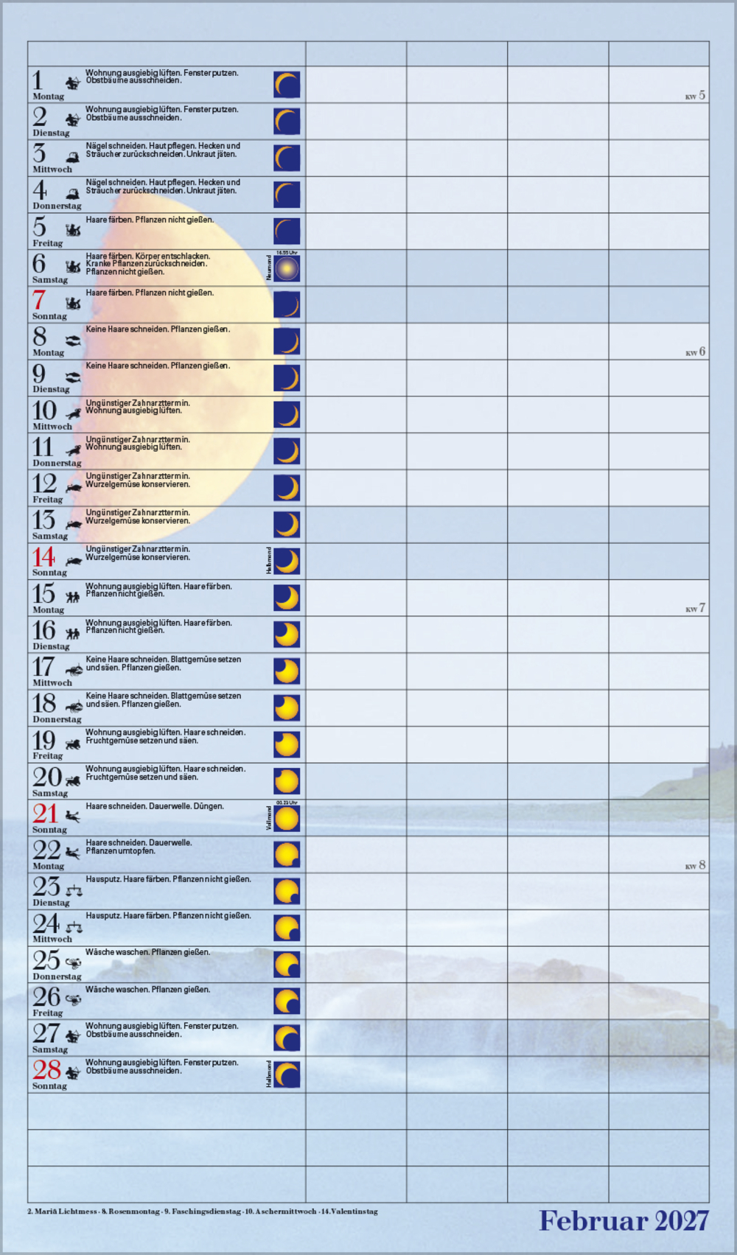Click the Februar 2027 month title
This screenshot has height=1255, width=737.
pyautogui.click(x=623, y=1221)
